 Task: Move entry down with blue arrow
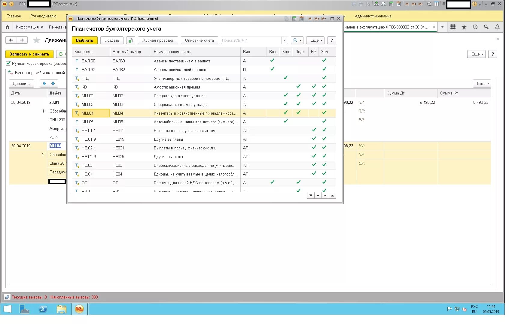53,83
